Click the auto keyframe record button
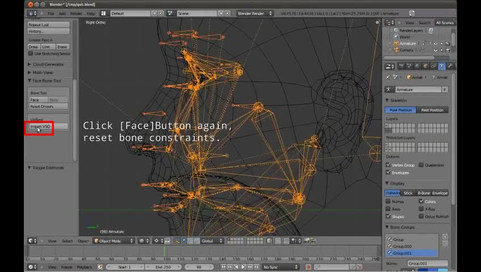 point(309,267)
